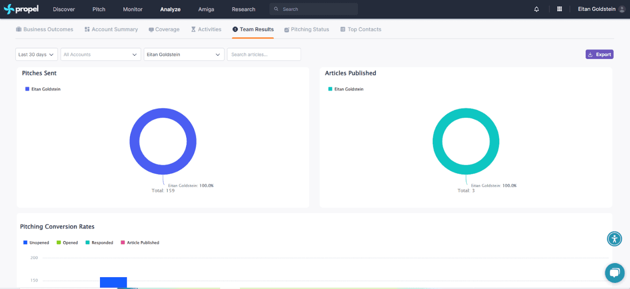Click the blue Pitches Sent donut ring

pos(134,142)
